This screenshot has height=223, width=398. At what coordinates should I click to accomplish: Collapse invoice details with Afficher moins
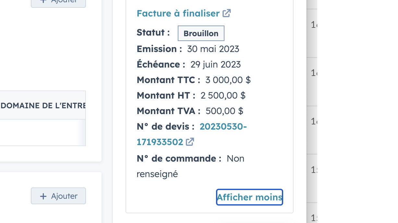249,197
